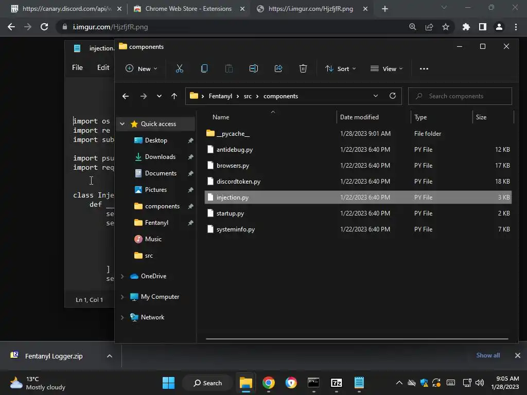527x395 pixels.
Task: Open 7-Zip from the taskbar
Action: (337, 383)
